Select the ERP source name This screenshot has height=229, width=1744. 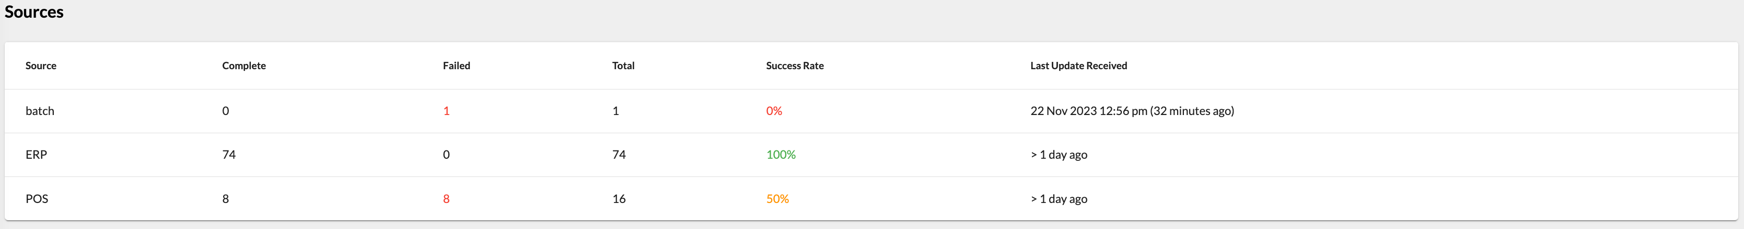(x=37, y=155)
